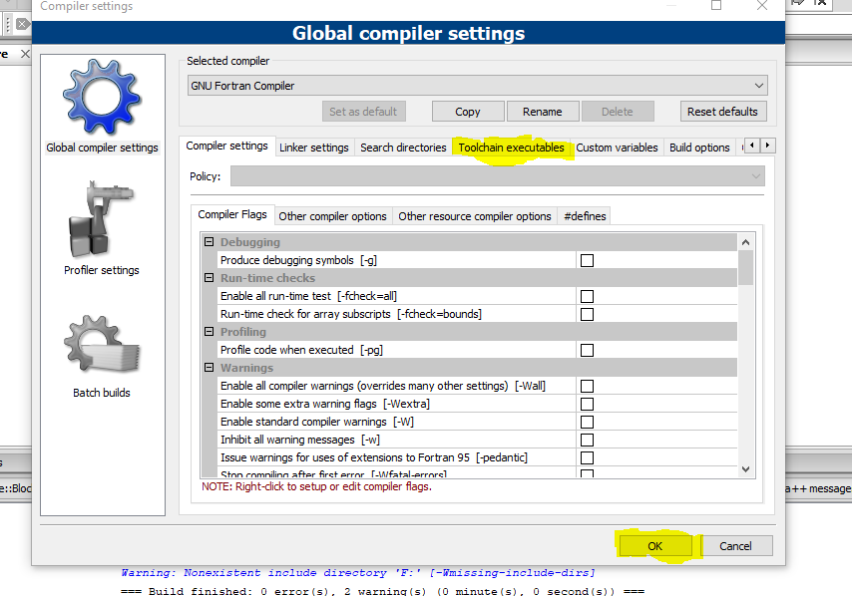The height and width of the screenshot is (596, 852).
Task: Open Global compiler settings gear icon
Action: [x=102, y=97]
